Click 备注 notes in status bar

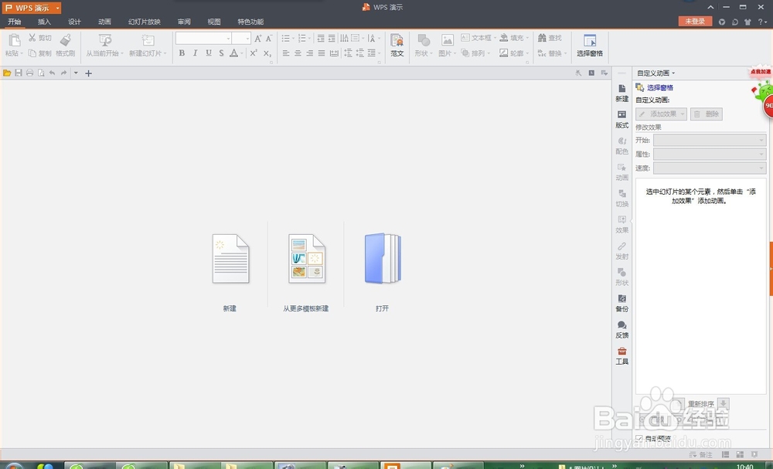pyautogui.click(x=700, y=454)
